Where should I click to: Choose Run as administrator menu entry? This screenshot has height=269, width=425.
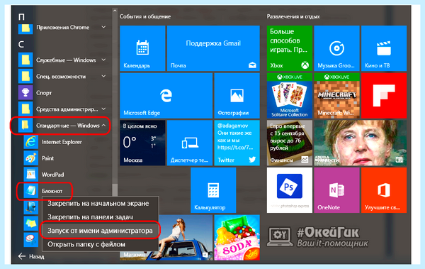coord(100,231)
